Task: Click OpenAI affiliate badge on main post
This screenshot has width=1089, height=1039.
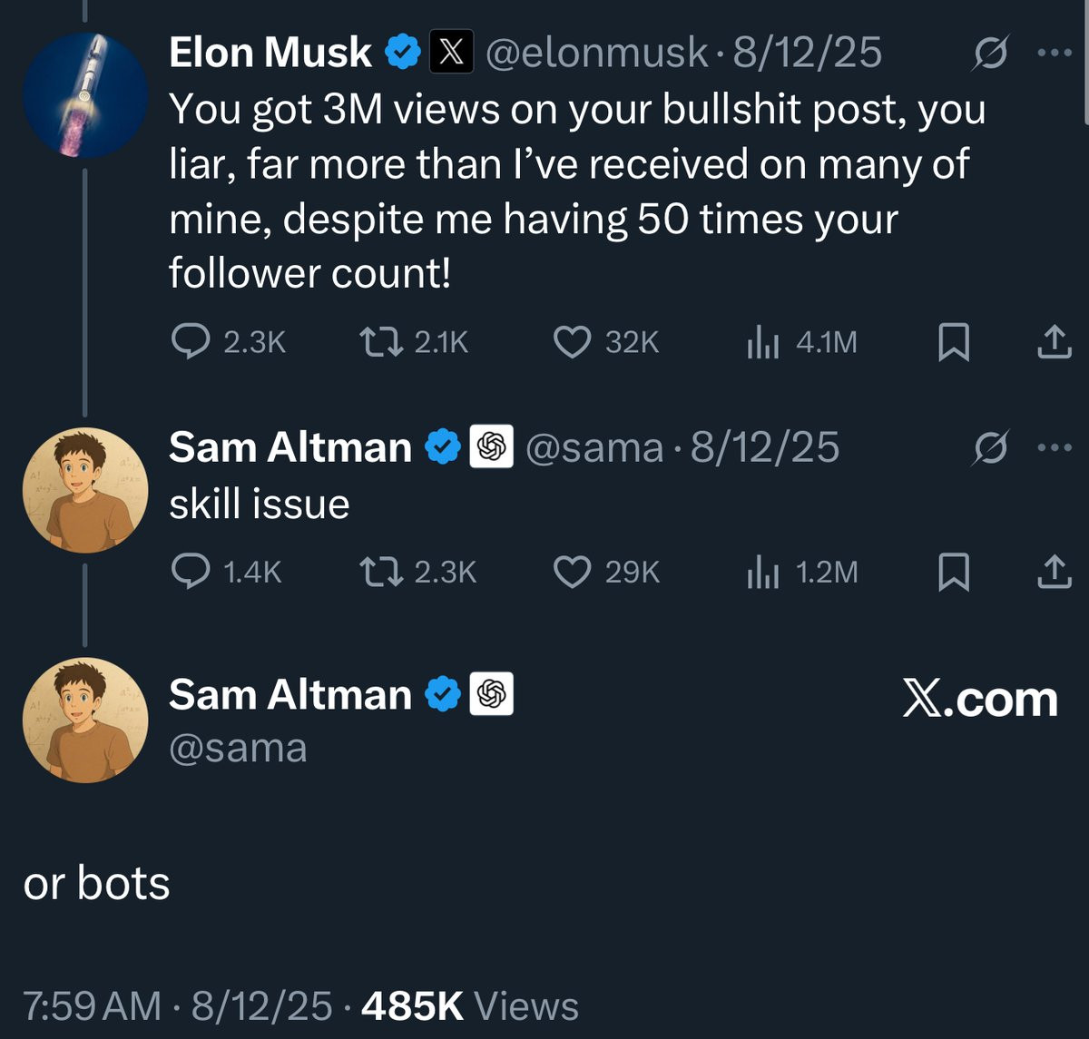Action: tap(491, 694)
